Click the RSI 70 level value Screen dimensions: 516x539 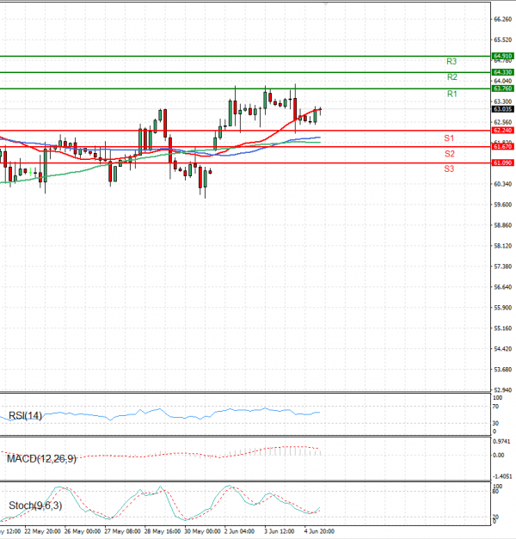pyautogui.click(x=495, y=407)
